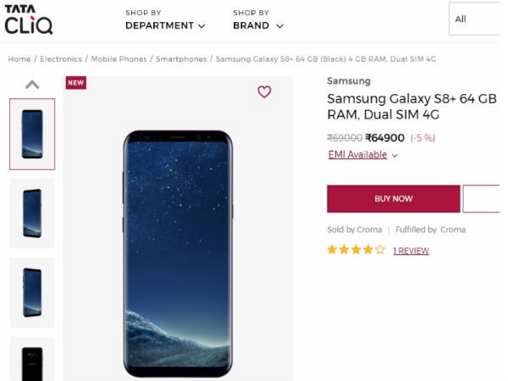Read the 1 Review link
The width and height of the screenshot is (508, 381).
coord(411,251)
